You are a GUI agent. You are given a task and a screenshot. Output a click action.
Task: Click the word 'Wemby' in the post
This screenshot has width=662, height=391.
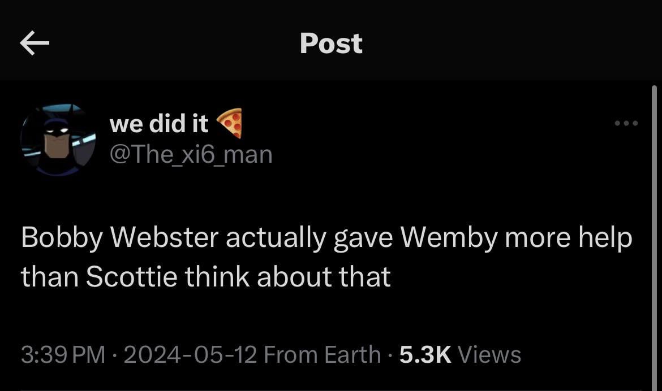[449, 238]
